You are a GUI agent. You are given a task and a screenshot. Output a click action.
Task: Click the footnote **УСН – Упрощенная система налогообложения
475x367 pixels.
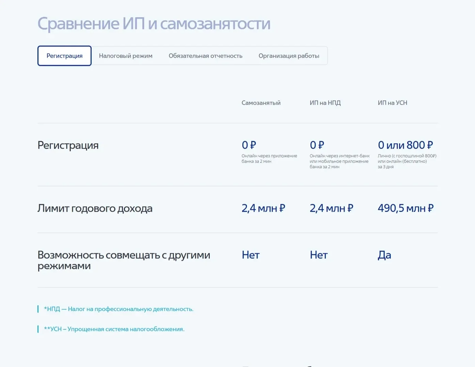click(x=114, y=329)
